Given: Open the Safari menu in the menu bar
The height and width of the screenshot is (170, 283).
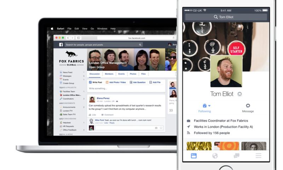Looking at the screenshot, I should pyautogui.click(x=60, y=29).
